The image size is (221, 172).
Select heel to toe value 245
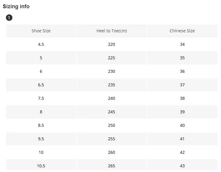(112, 112)
